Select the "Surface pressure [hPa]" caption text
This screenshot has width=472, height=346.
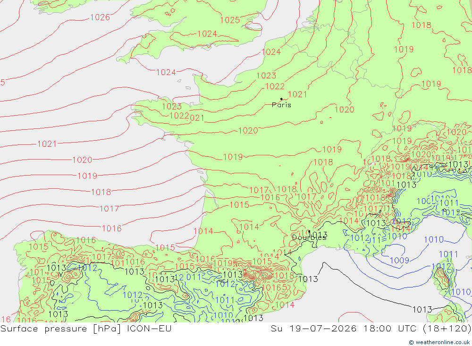click(61, 328)
